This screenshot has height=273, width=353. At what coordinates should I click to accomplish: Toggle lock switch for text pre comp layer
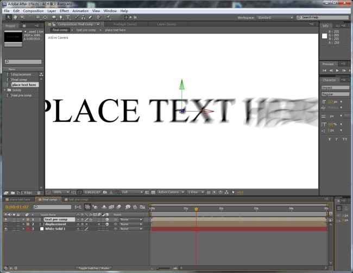(x=18, y=219)
